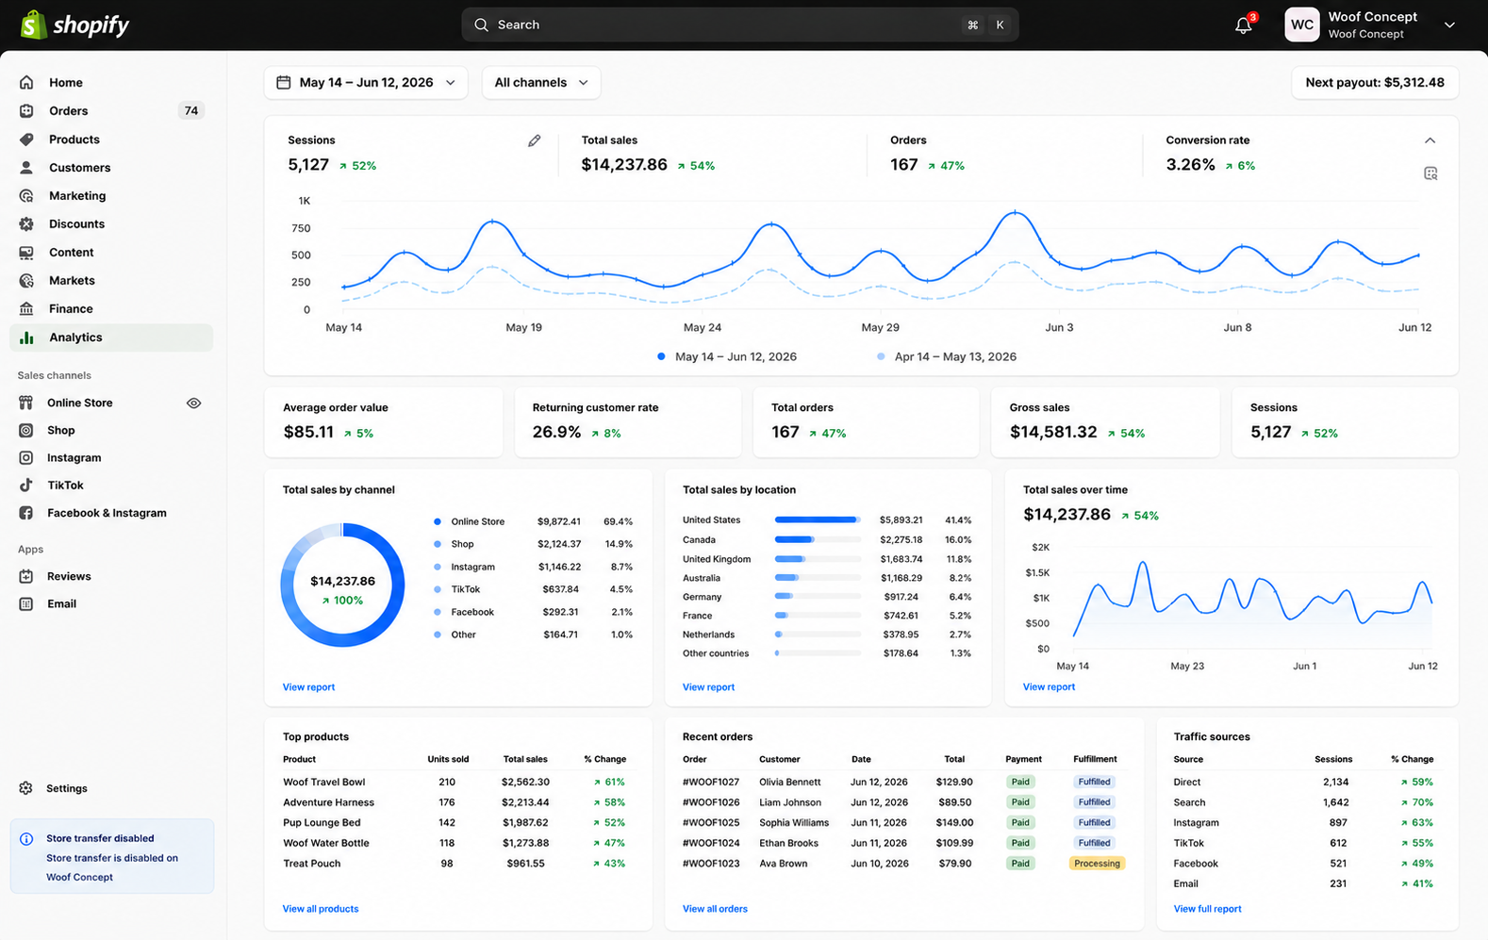Click the Shop channel icon
Image resolution: width=1488 pixels, height=940 pixels.
point(26,430)
